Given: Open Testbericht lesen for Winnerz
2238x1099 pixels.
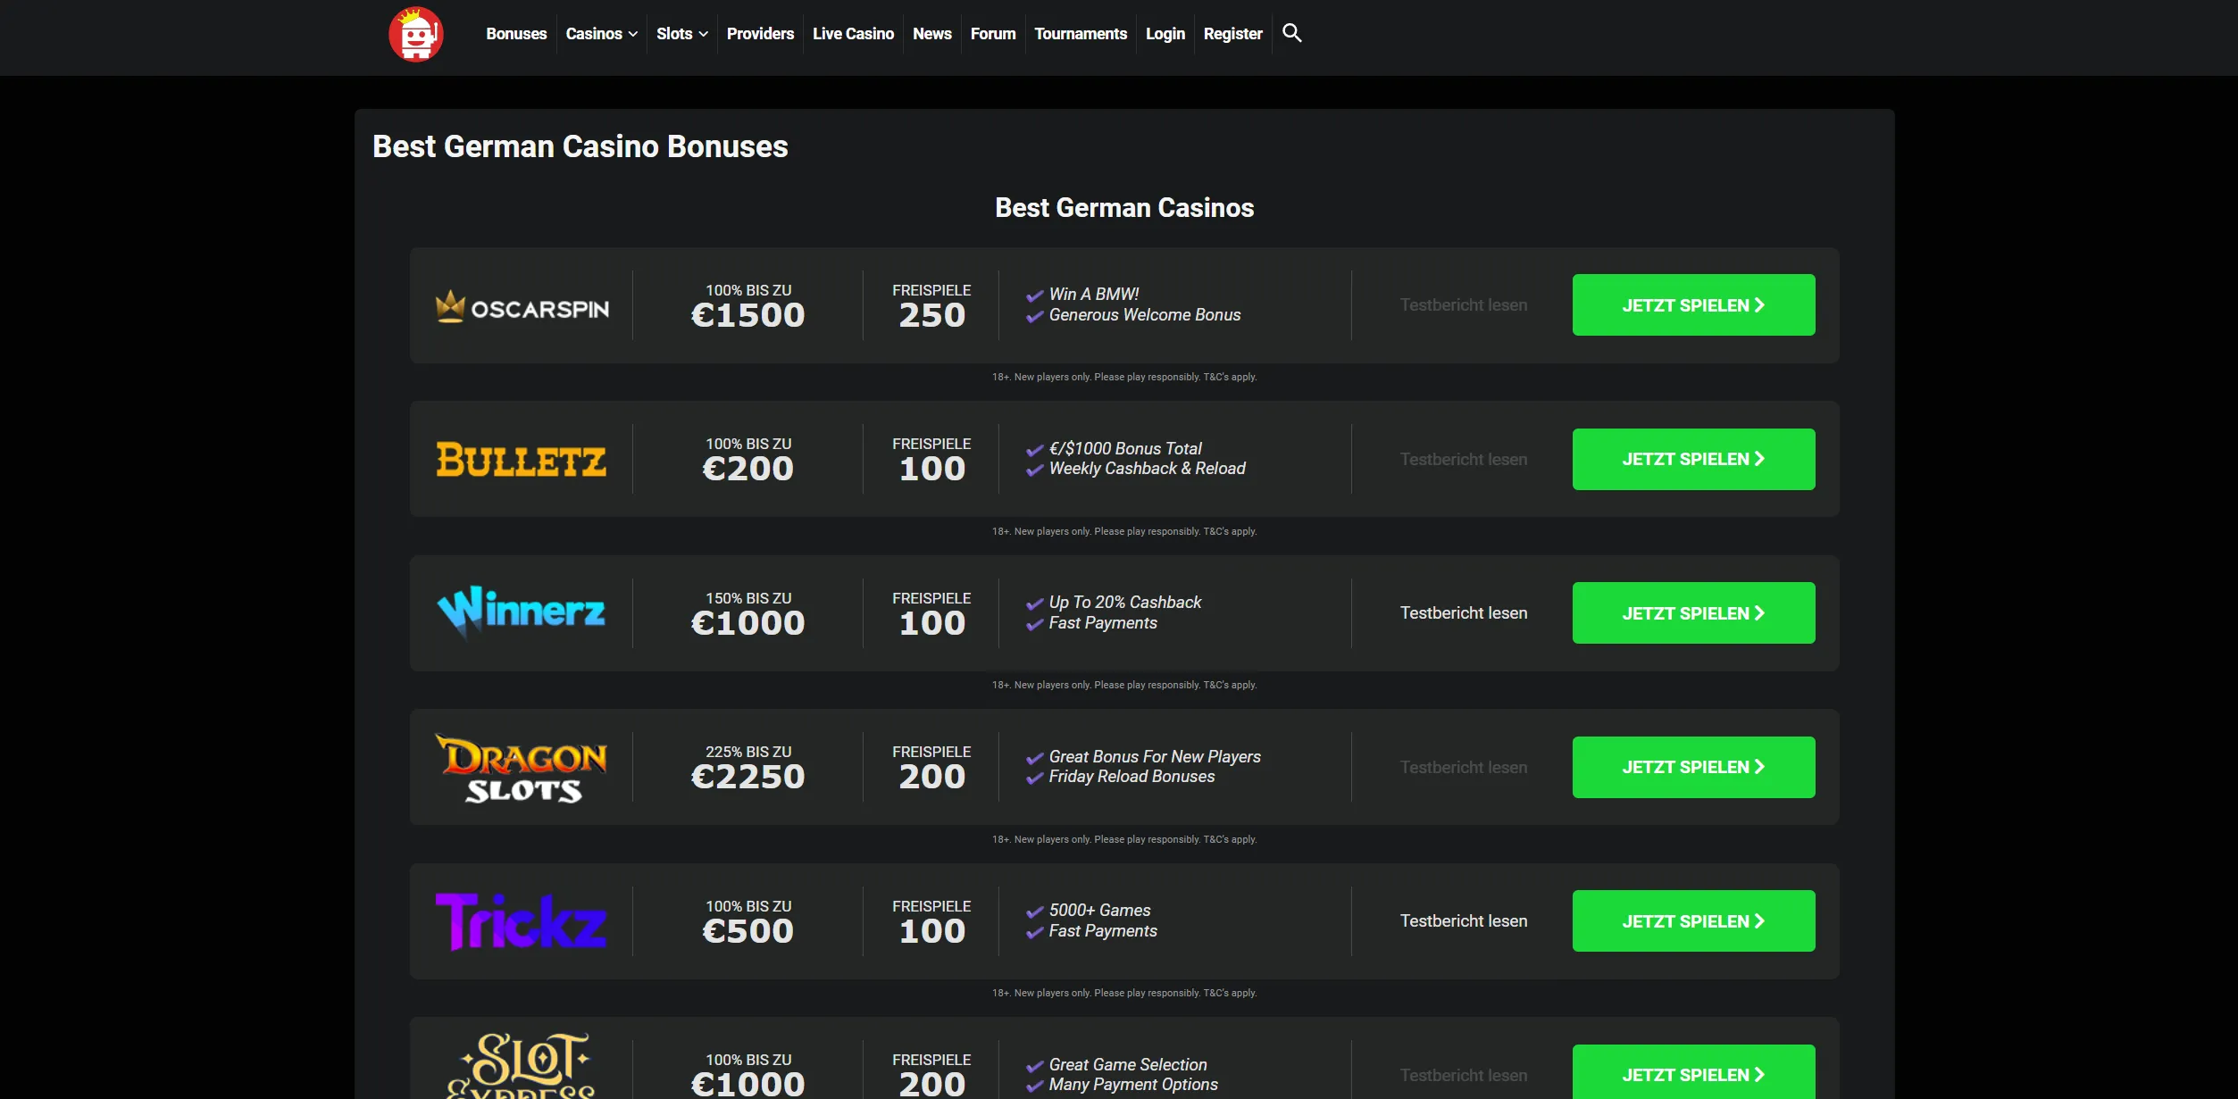Looking at the screenshot, I should click(1464, 613).
